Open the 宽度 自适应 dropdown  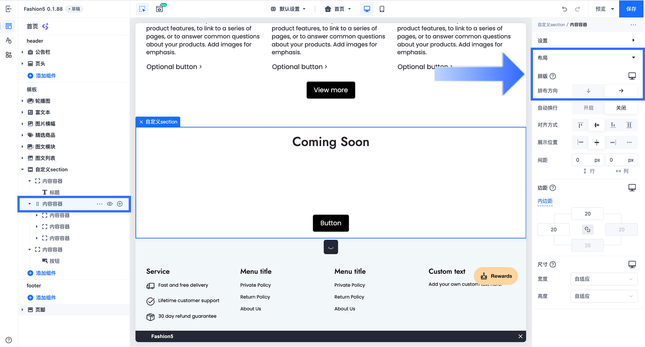pos(604,279)
